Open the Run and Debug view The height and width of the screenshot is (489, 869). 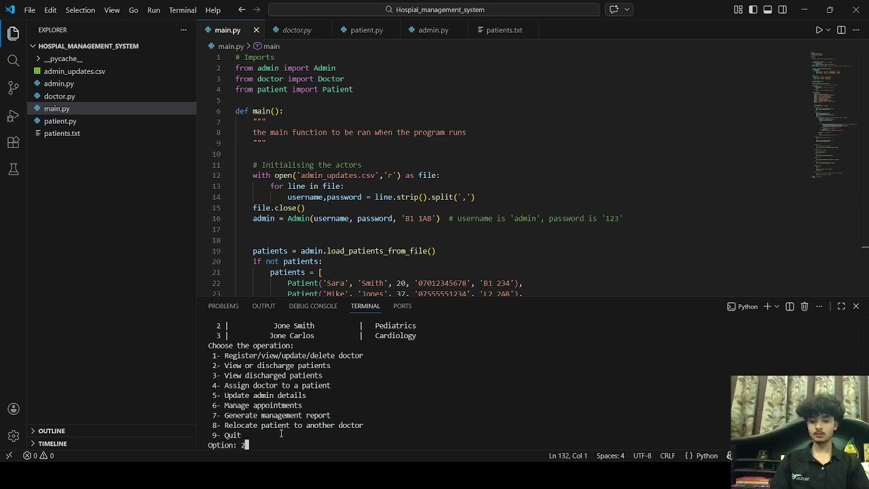[x=13, y=115]
